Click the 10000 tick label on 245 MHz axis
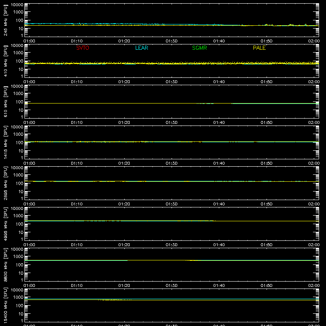The height and width of the screenshot is (326, 326). point(17,5)
